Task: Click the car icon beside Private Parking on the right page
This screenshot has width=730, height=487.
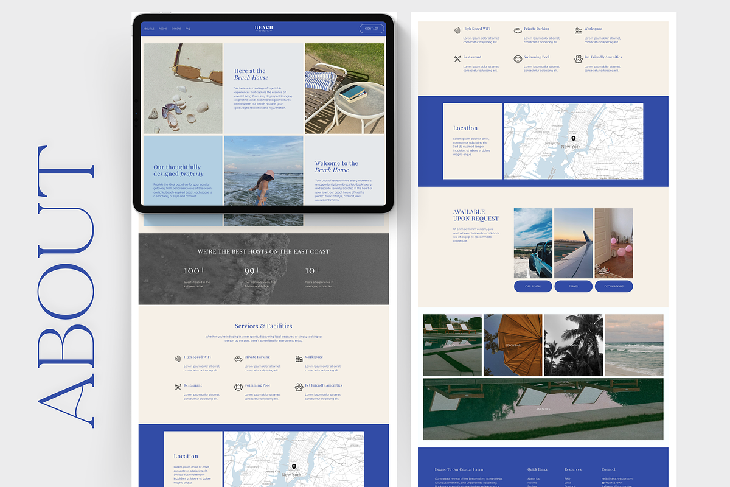Action: [518, 30]
